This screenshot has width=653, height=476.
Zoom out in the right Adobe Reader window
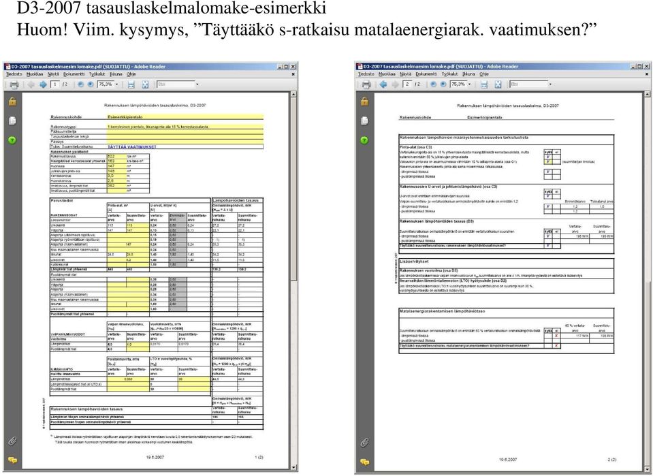tap(433, 84)
